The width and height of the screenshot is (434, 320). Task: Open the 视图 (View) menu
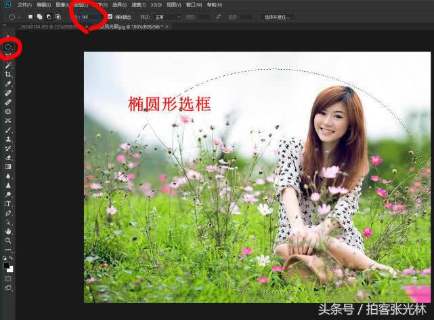pos(174,5)
